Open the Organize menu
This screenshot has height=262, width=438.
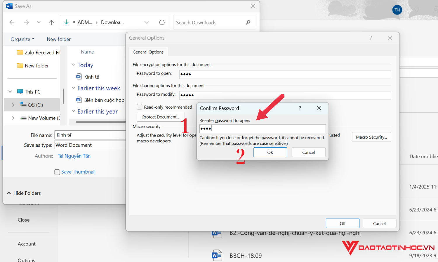click(22, 39)
